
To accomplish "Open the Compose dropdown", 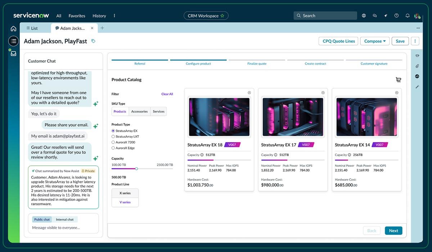I will pos(375,41).
